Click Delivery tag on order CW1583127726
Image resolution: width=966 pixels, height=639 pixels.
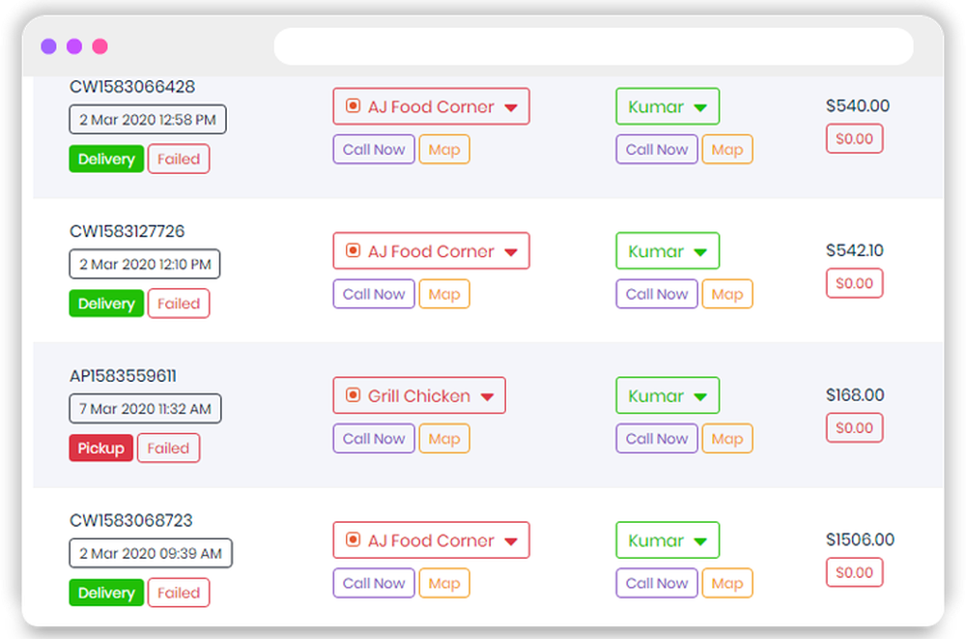(x=106, y=304)
